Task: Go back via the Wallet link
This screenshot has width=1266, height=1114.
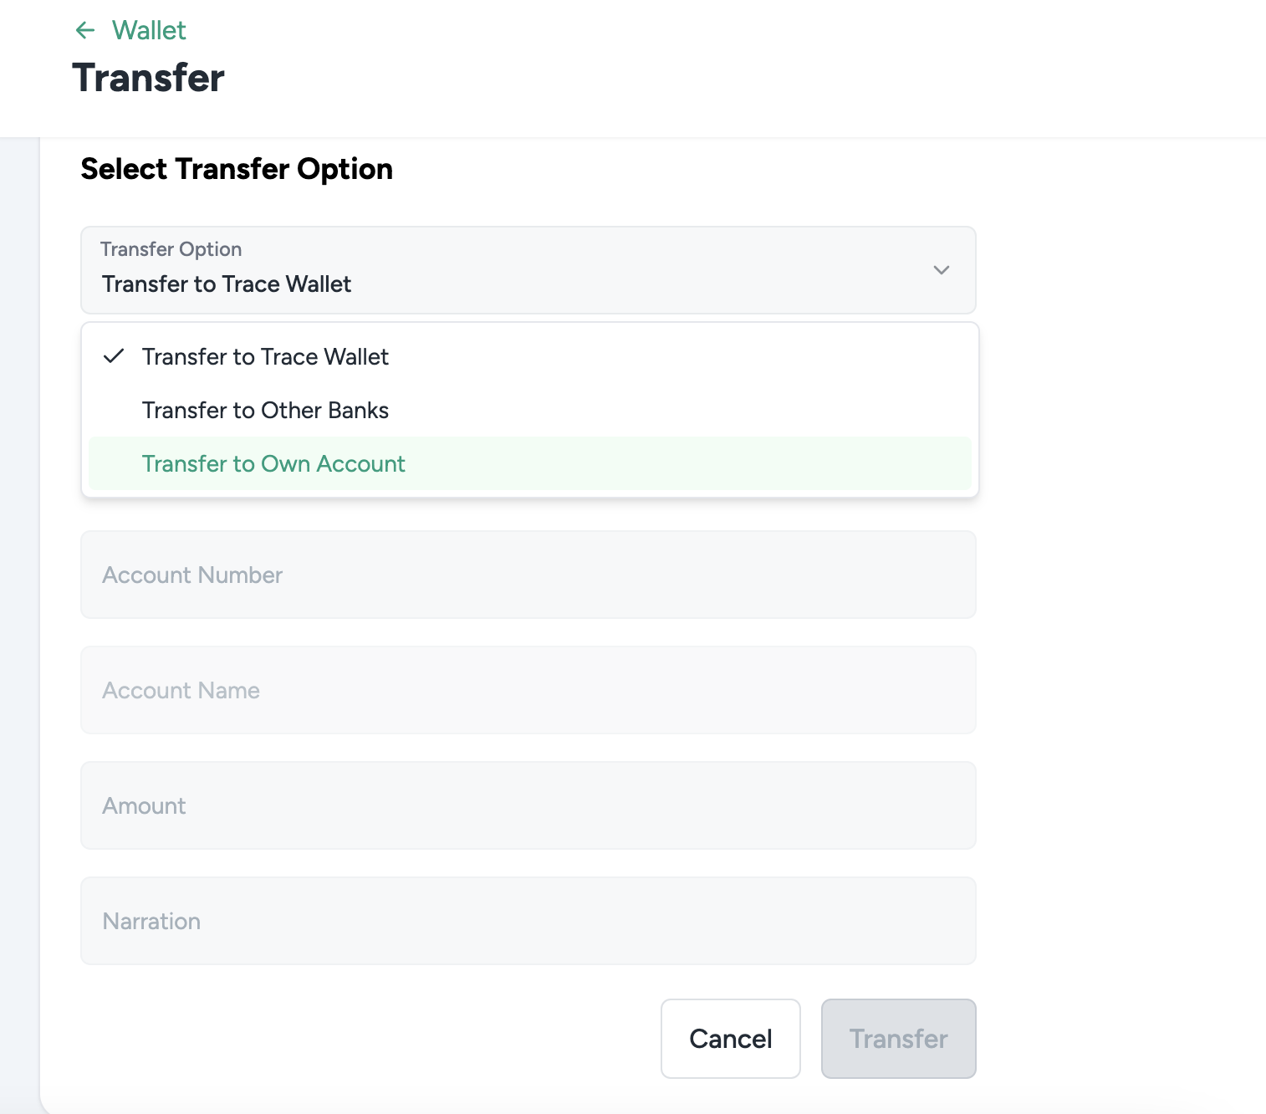Action: [149, 31]
